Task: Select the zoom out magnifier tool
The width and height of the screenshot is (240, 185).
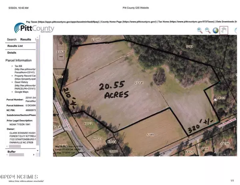Action: pyautogui.click(x=208, y=30)
